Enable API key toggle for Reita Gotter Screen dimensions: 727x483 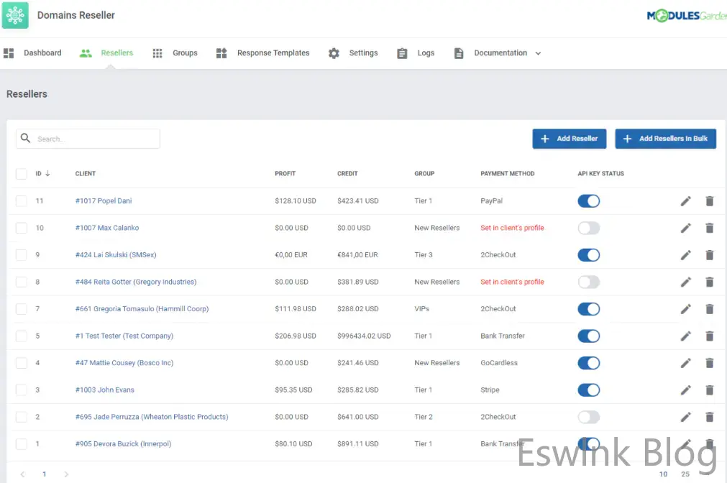tap(588, 282)
